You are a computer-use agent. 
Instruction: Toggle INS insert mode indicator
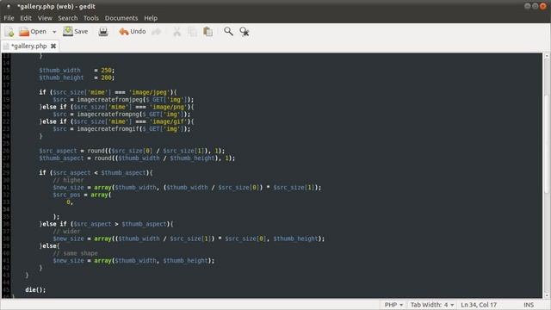[x=529, y=305]
